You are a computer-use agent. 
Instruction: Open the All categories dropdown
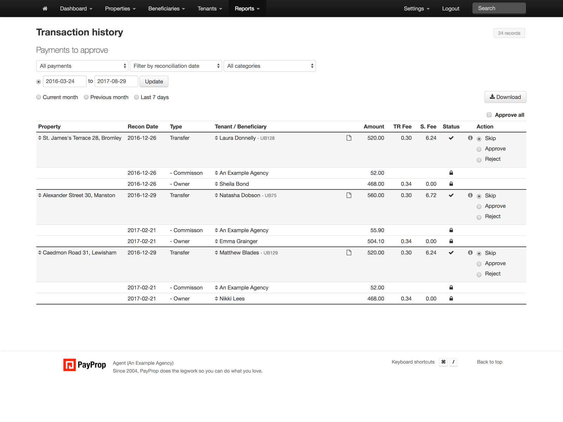(x=270, y=66)
